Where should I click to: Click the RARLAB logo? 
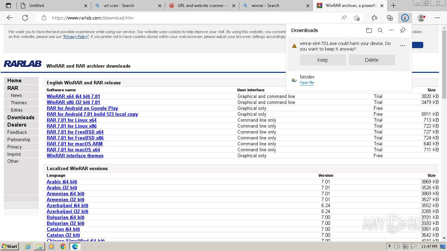22,64
